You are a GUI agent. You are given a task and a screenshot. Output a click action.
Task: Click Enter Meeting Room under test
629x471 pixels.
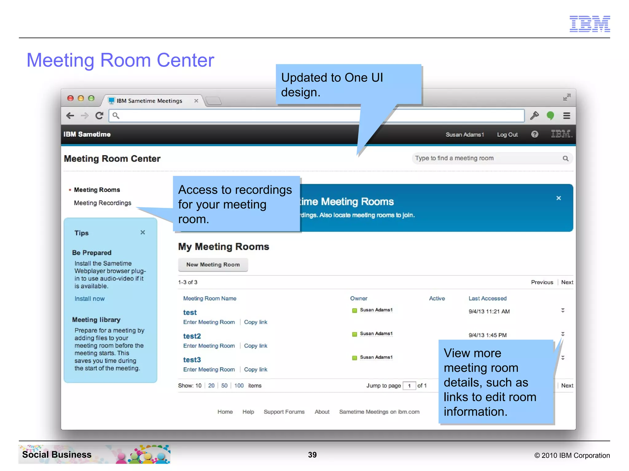pos(209,322)
